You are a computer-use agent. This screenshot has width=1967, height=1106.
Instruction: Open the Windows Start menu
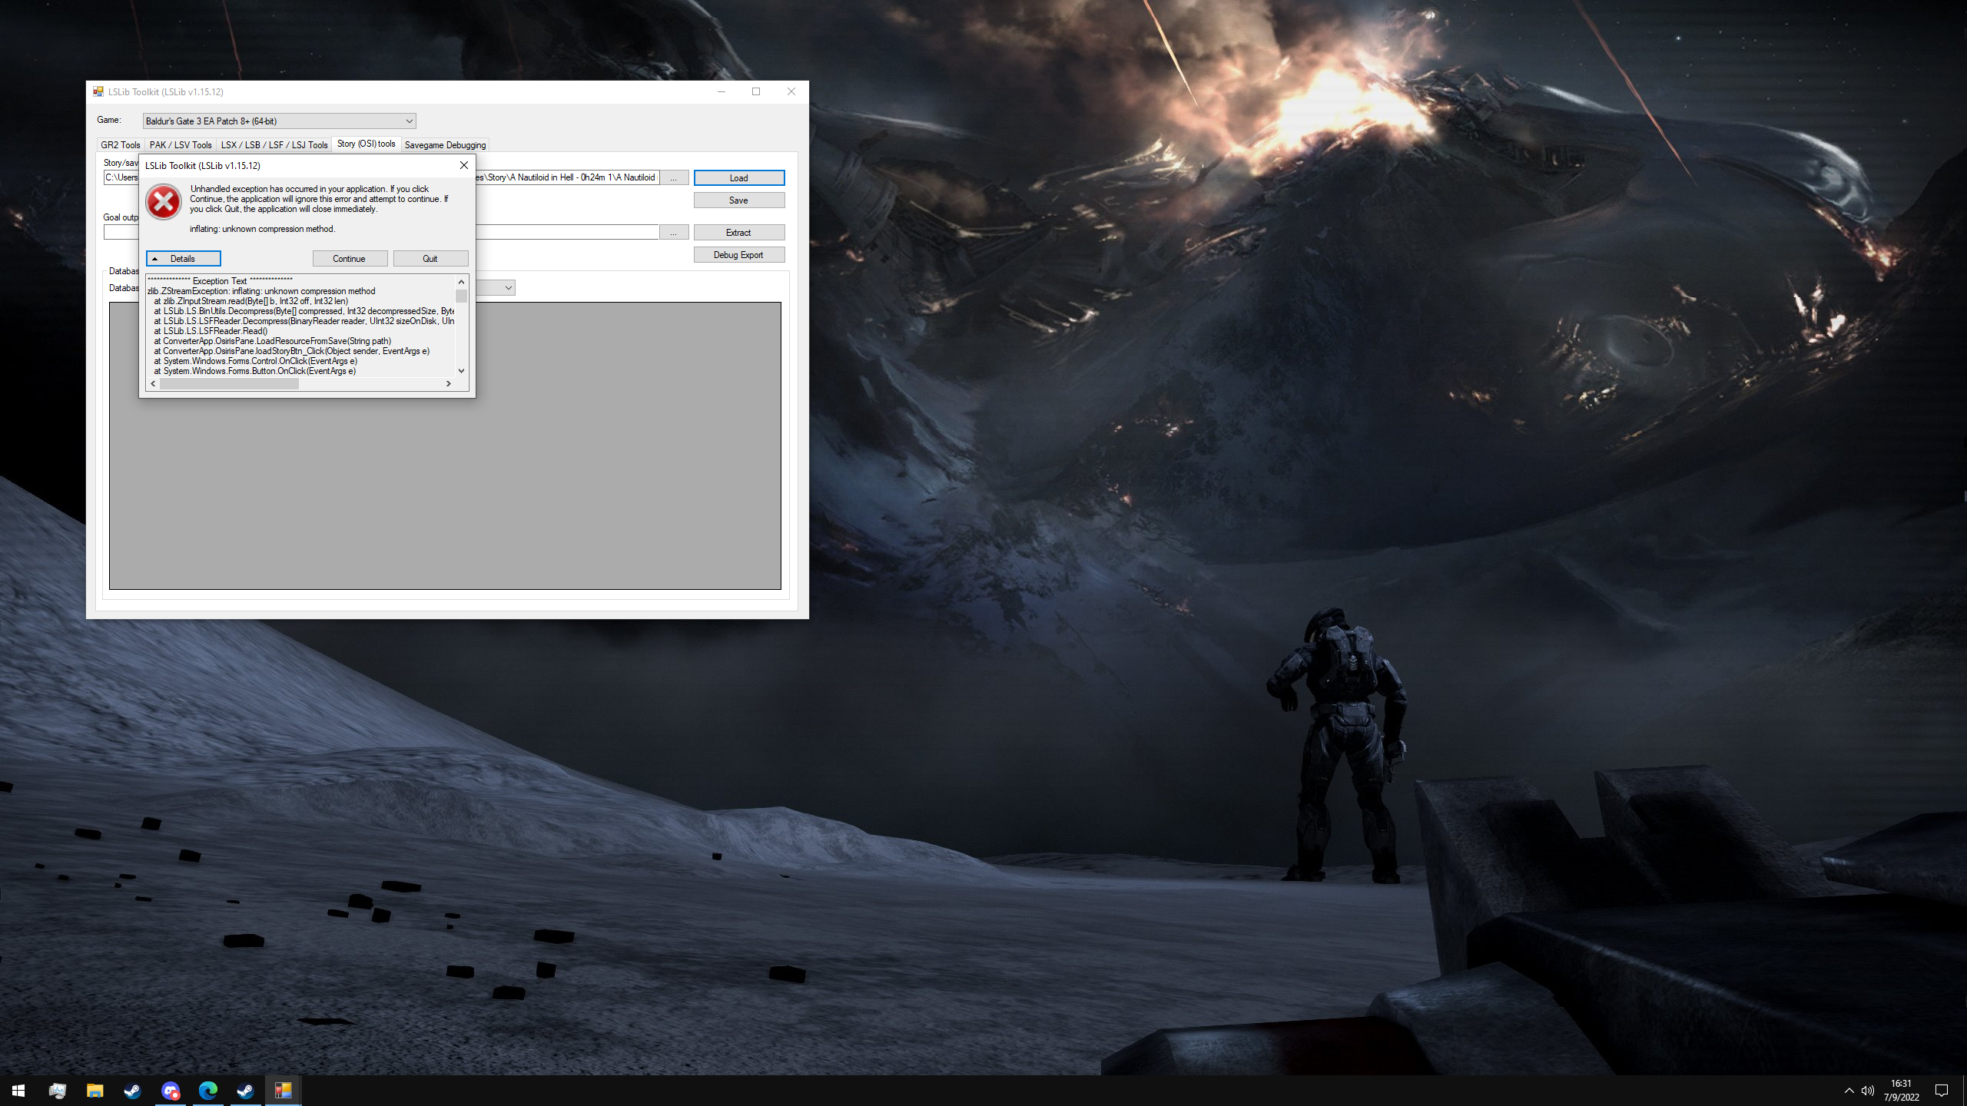[18, 1091]
